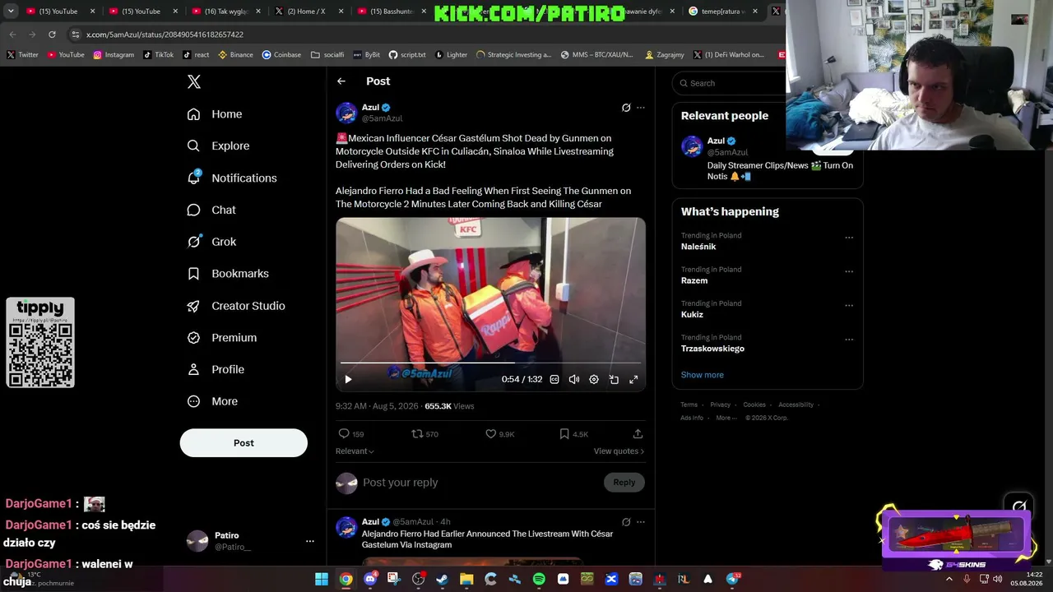Screen dimensions: 1053x592
Task: Play the video in Azul's post
Action: point(348,380)
